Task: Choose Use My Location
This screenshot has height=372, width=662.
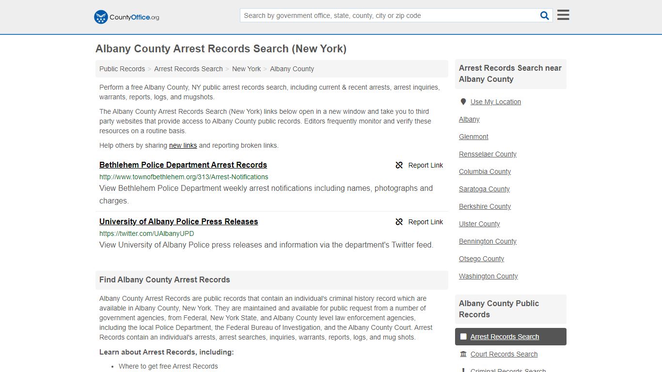Action: [x=496, y=102]
